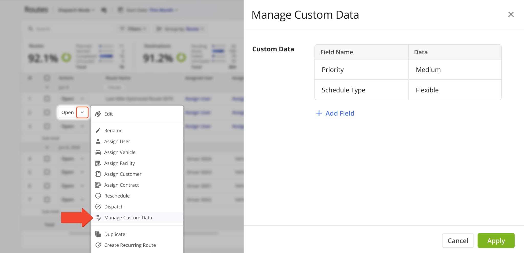Click the Reschedule clock icon
This screenshot has width=524, height=253.
pos(98,195)
